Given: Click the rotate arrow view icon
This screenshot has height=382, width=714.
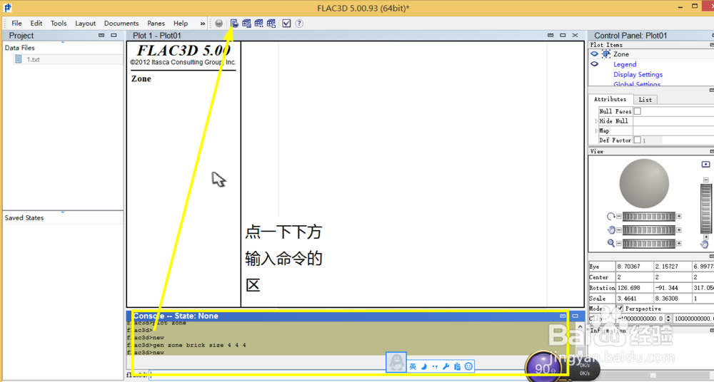Looking at the screenshot, I should 611,217.
